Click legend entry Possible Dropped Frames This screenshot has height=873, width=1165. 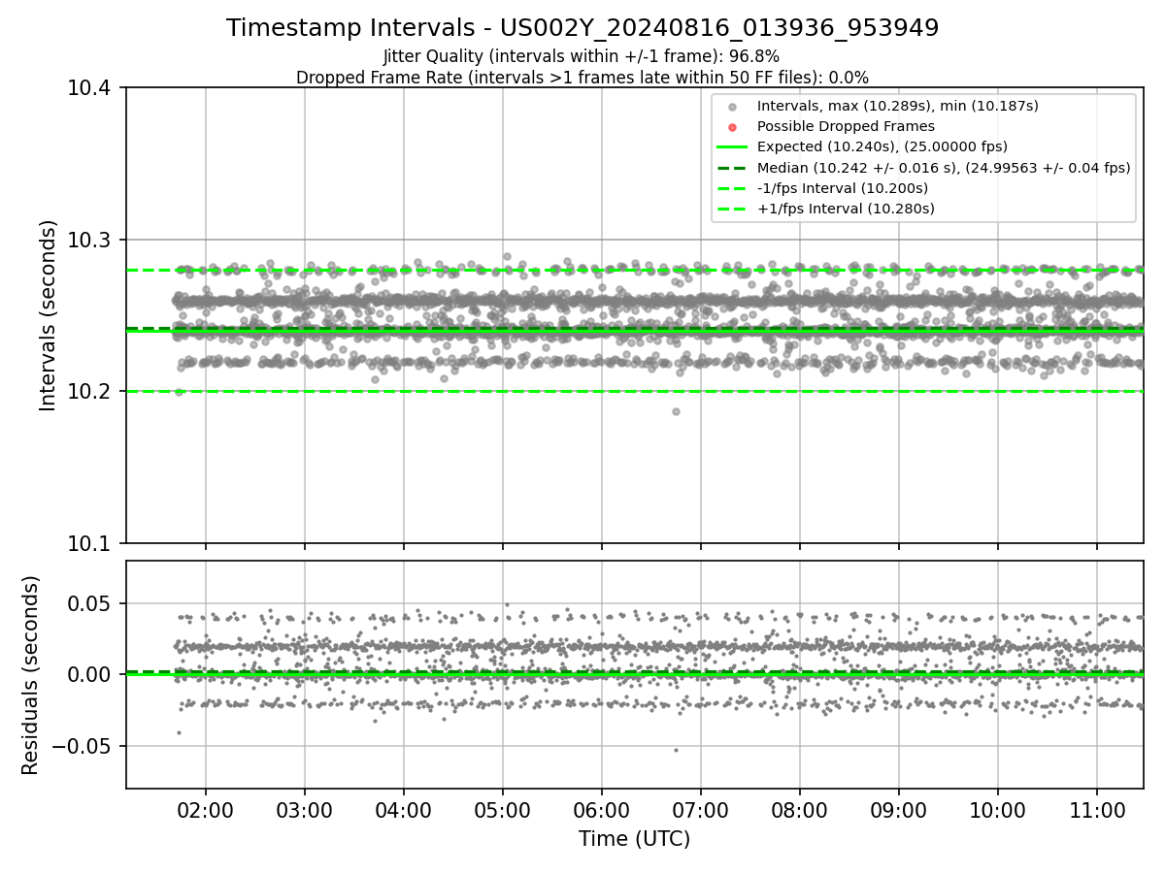[846, 126]
